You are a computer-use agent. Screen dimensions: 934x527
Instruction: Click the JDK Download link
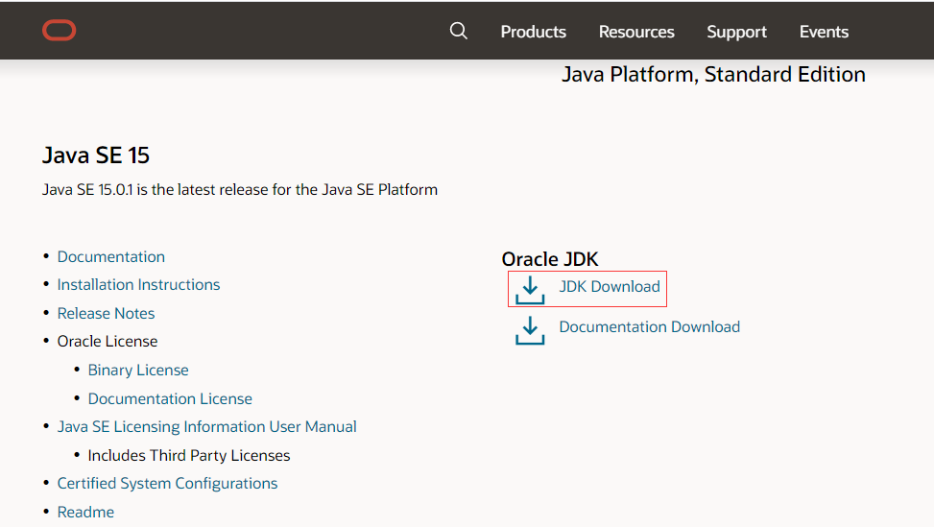pos(610,286)
